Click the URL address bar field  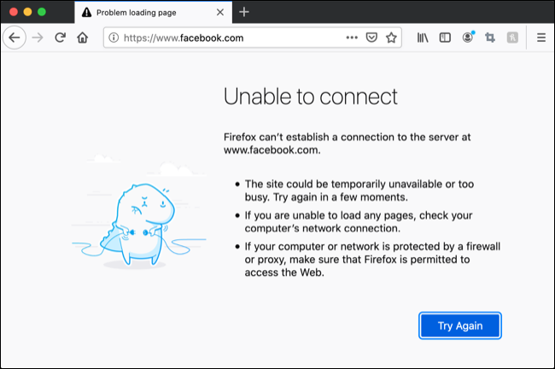[x=231, y=38]
